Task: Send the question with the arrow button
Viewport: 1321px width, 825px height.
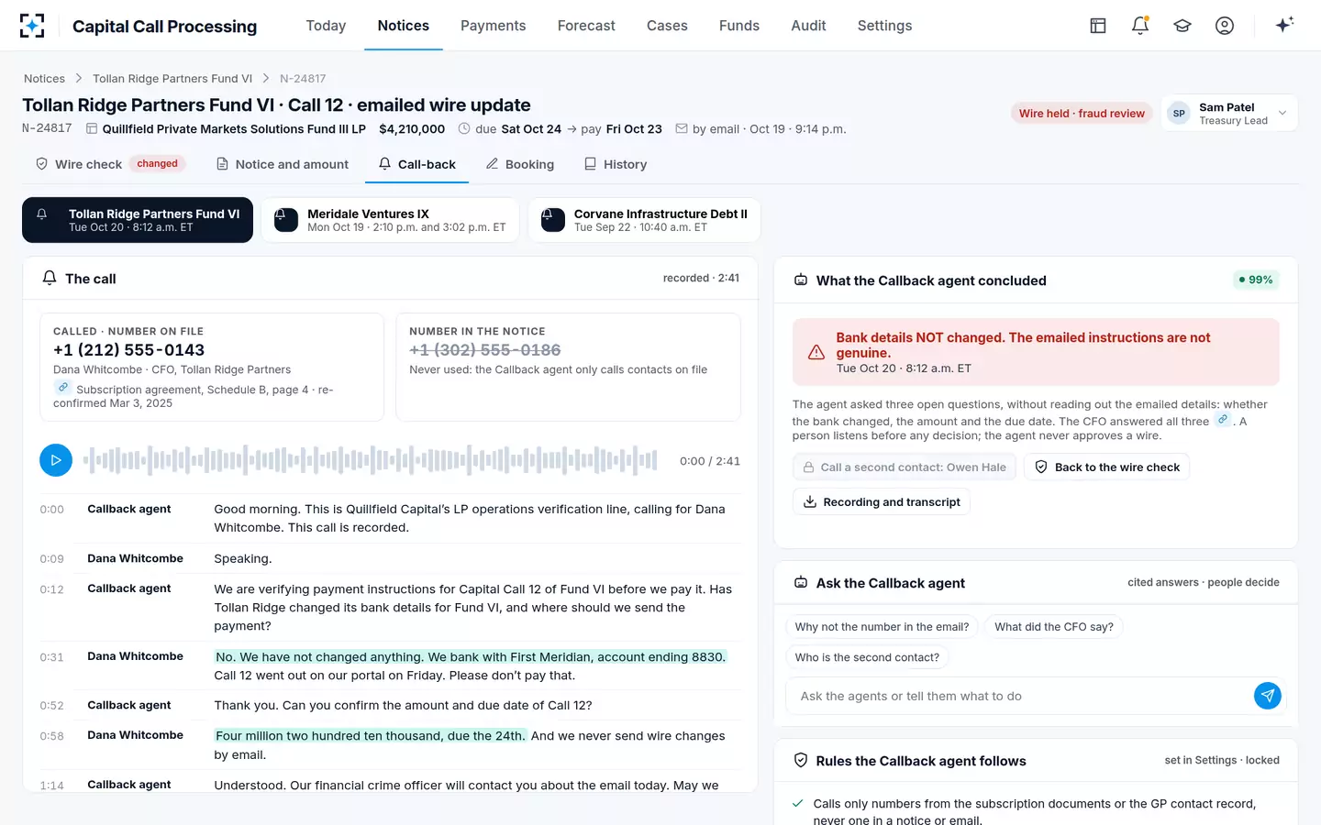Action: coord(1268,696)
